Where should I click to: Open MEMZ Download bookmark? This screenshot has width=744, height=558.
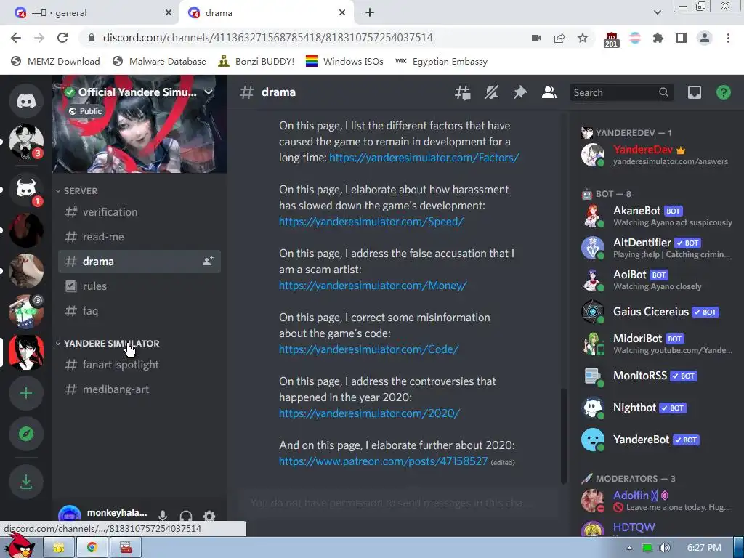pyautogui.click(x=55, y=62)
